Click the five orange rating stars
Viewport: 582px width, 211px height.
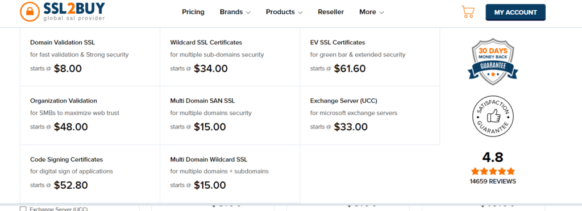pyautogui.click(x=493, y=171)
